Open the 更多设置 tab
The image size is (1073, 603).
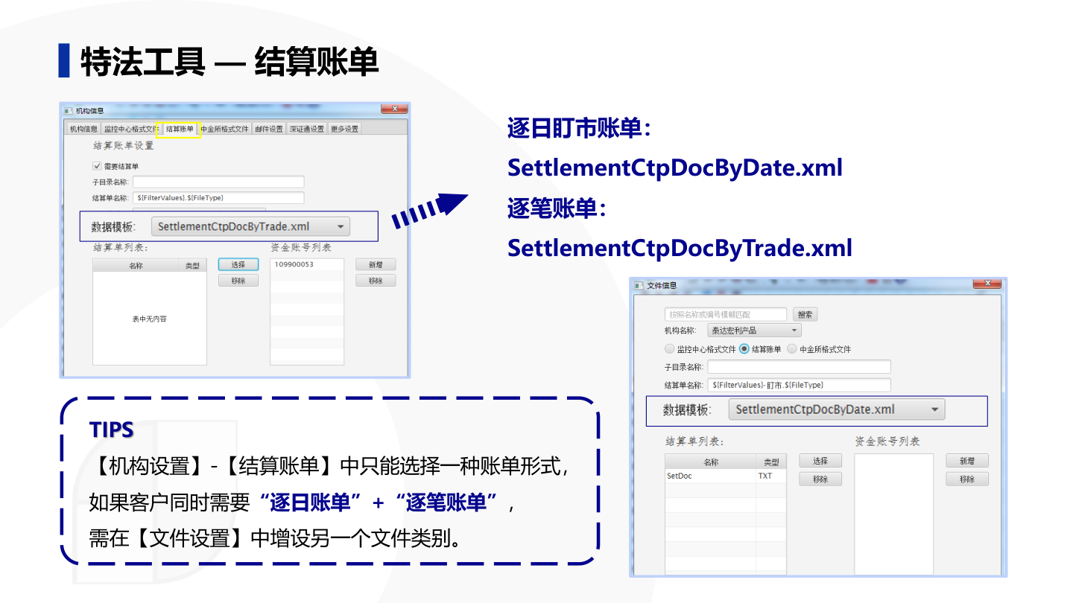(x=344, y=129)
